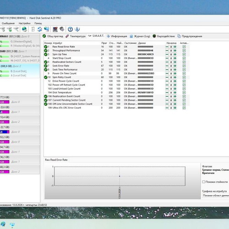Image resolution: width=229 pixels, height=229 pixels.
Task: Click green status icon of Reallocated Sectors Count
Action: (45, 62)
